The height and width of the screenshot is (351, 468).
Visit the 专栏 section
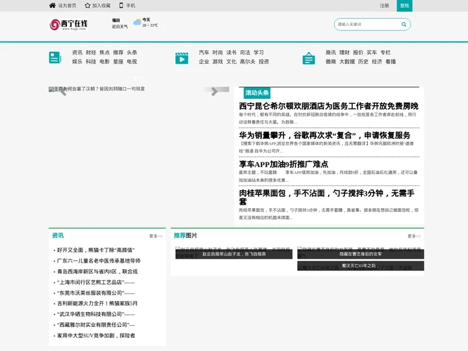point(385,53)
